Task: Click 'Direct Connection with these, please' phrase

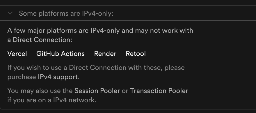Action: point(127,68)
